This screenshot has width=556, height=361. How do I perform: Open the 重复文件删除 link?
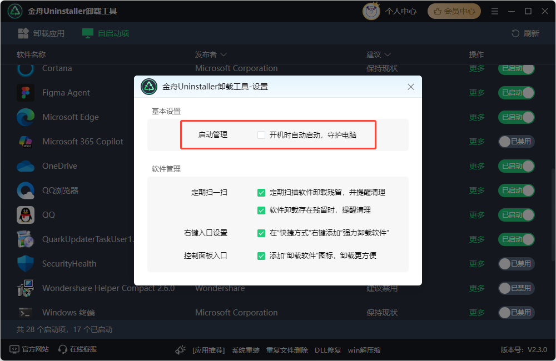(287, 350)
